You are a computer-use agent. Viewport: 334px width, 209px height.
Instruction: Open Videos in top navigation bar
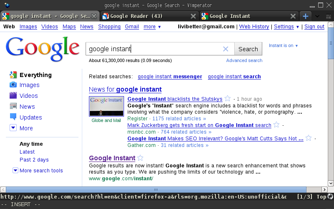click(x=50, y=27)
